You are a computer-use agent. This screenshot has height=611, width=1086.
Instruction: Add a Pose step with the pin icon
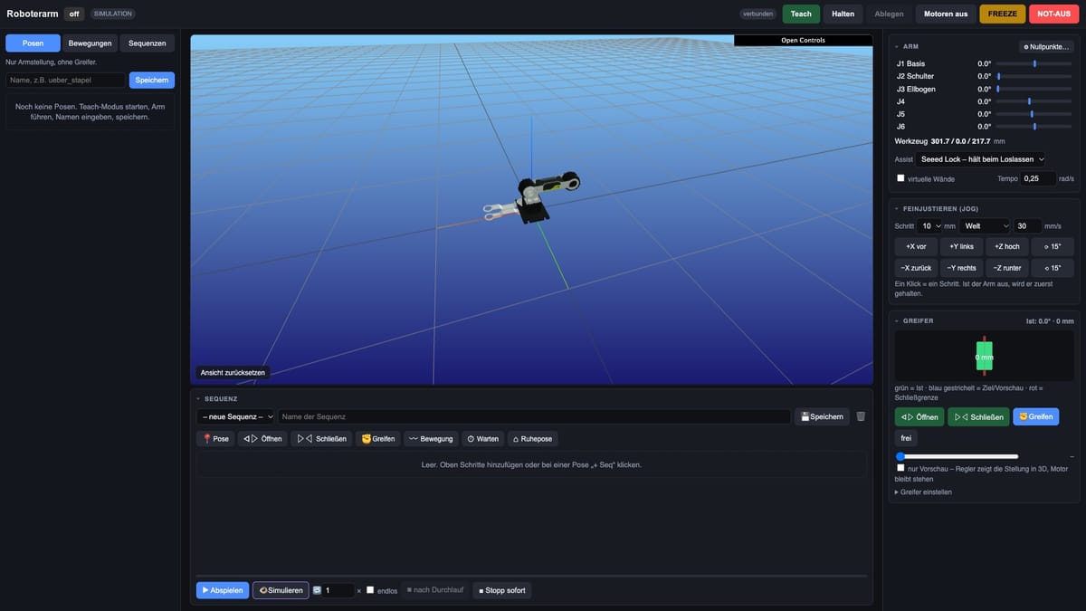pyautogui.click(x=215, y=438)
